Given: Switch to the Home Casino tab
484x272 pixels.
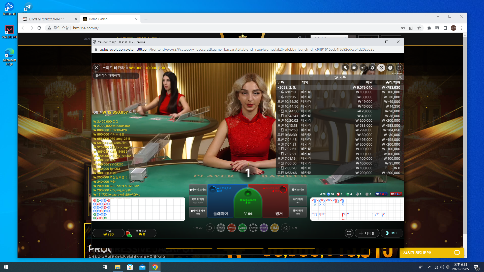Looking at the screenshot, I should coord(110,19).
